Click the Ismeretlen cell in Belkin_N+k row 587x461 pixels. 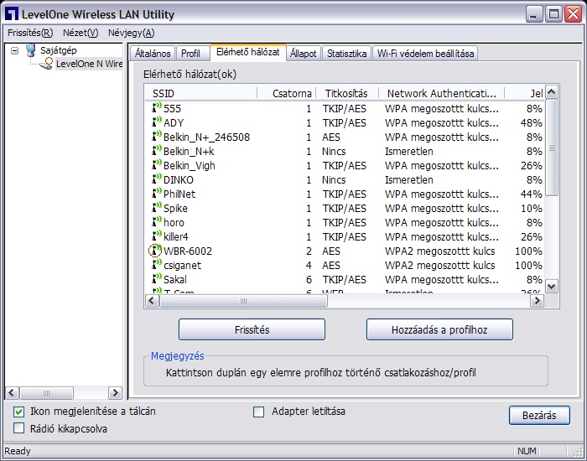point(409,151)
